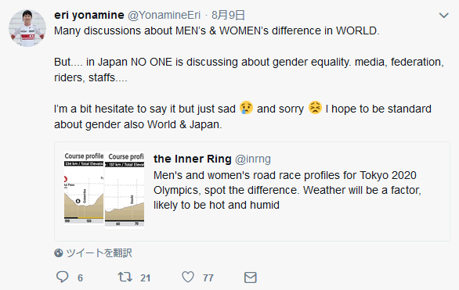Like the tweet with heart icon

pos(188,277)
